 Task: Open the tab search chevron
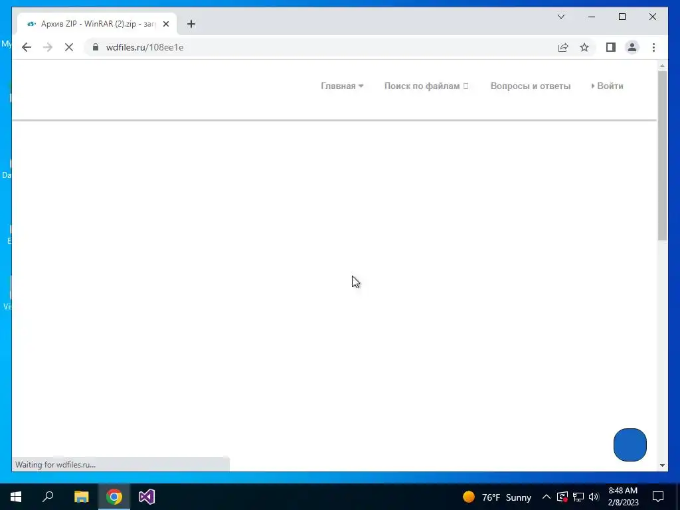(560, 17)
